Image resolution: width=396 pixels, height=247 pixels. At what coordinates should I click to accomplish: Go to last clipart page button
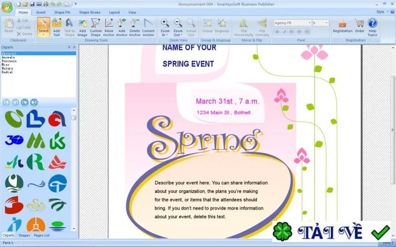pos(34,102)
